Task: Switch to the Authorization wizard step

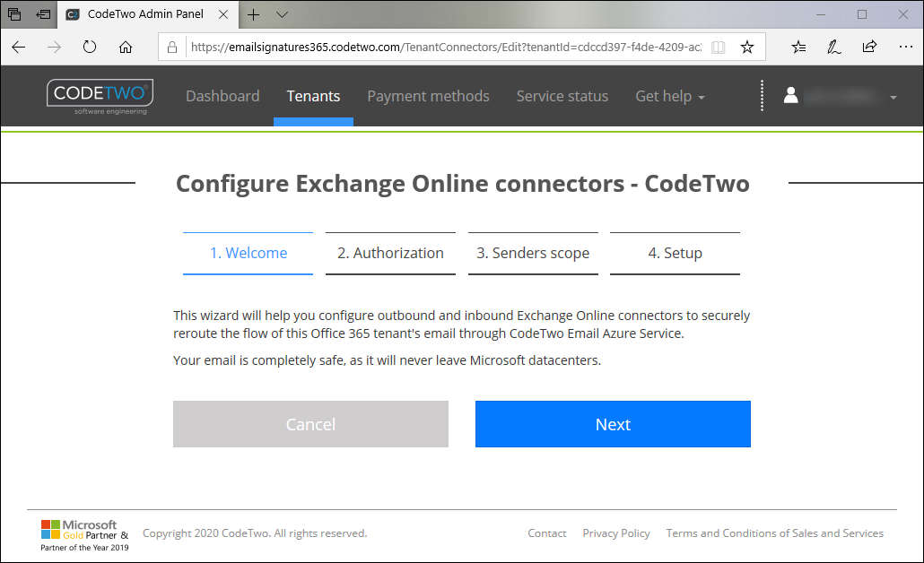Action: (390, 253)
